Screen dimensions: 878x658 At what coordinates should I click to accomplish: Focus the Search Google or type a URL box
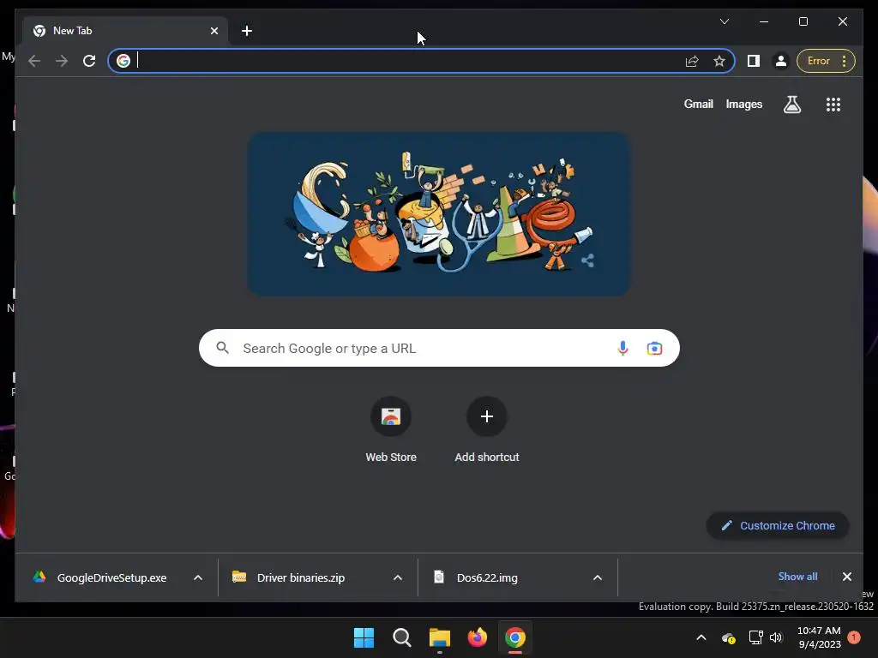[x=439, y=348]
